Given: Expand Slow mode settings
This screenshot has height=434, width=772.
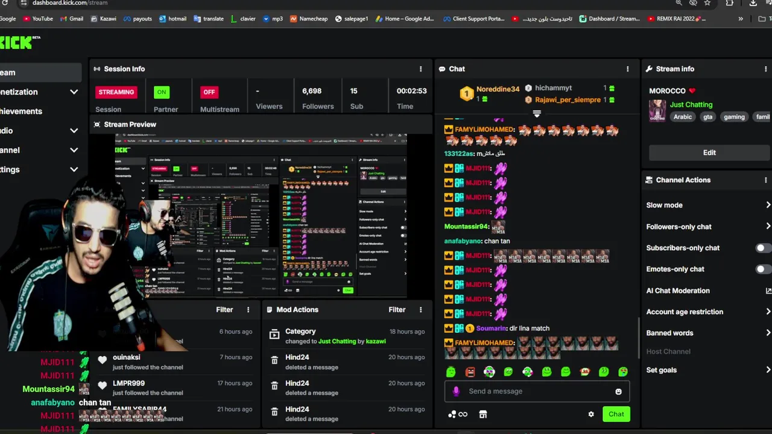Looking at the screenshot, I should pyautogui.click(x=768, y=205).
